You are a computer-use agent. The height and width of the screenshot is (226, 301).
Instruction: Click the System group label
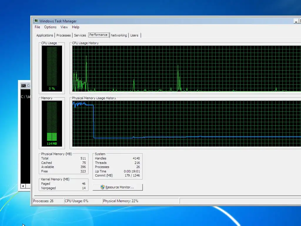click(100, 154)
